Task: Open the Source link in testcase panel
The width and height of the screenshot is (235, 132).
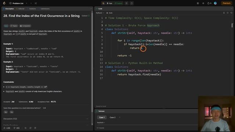Action: (x=100, y=128)
